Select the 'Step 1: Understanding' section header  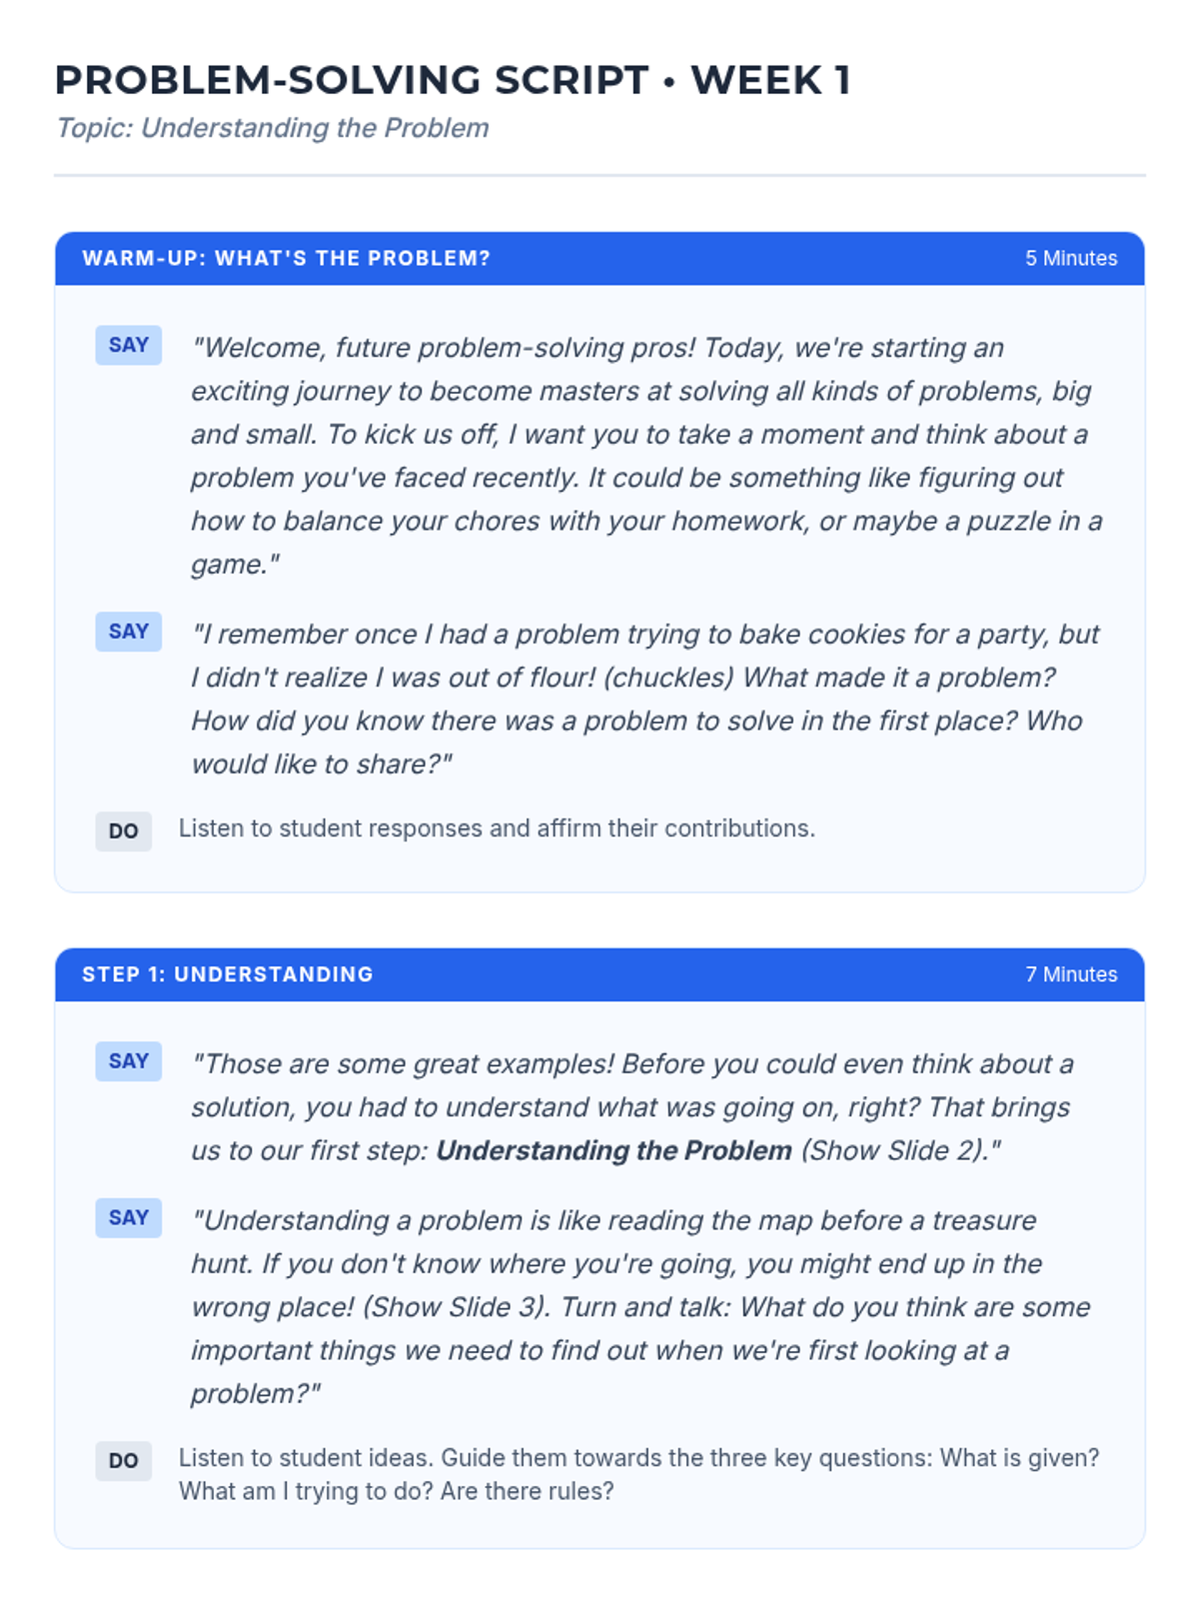227,974
